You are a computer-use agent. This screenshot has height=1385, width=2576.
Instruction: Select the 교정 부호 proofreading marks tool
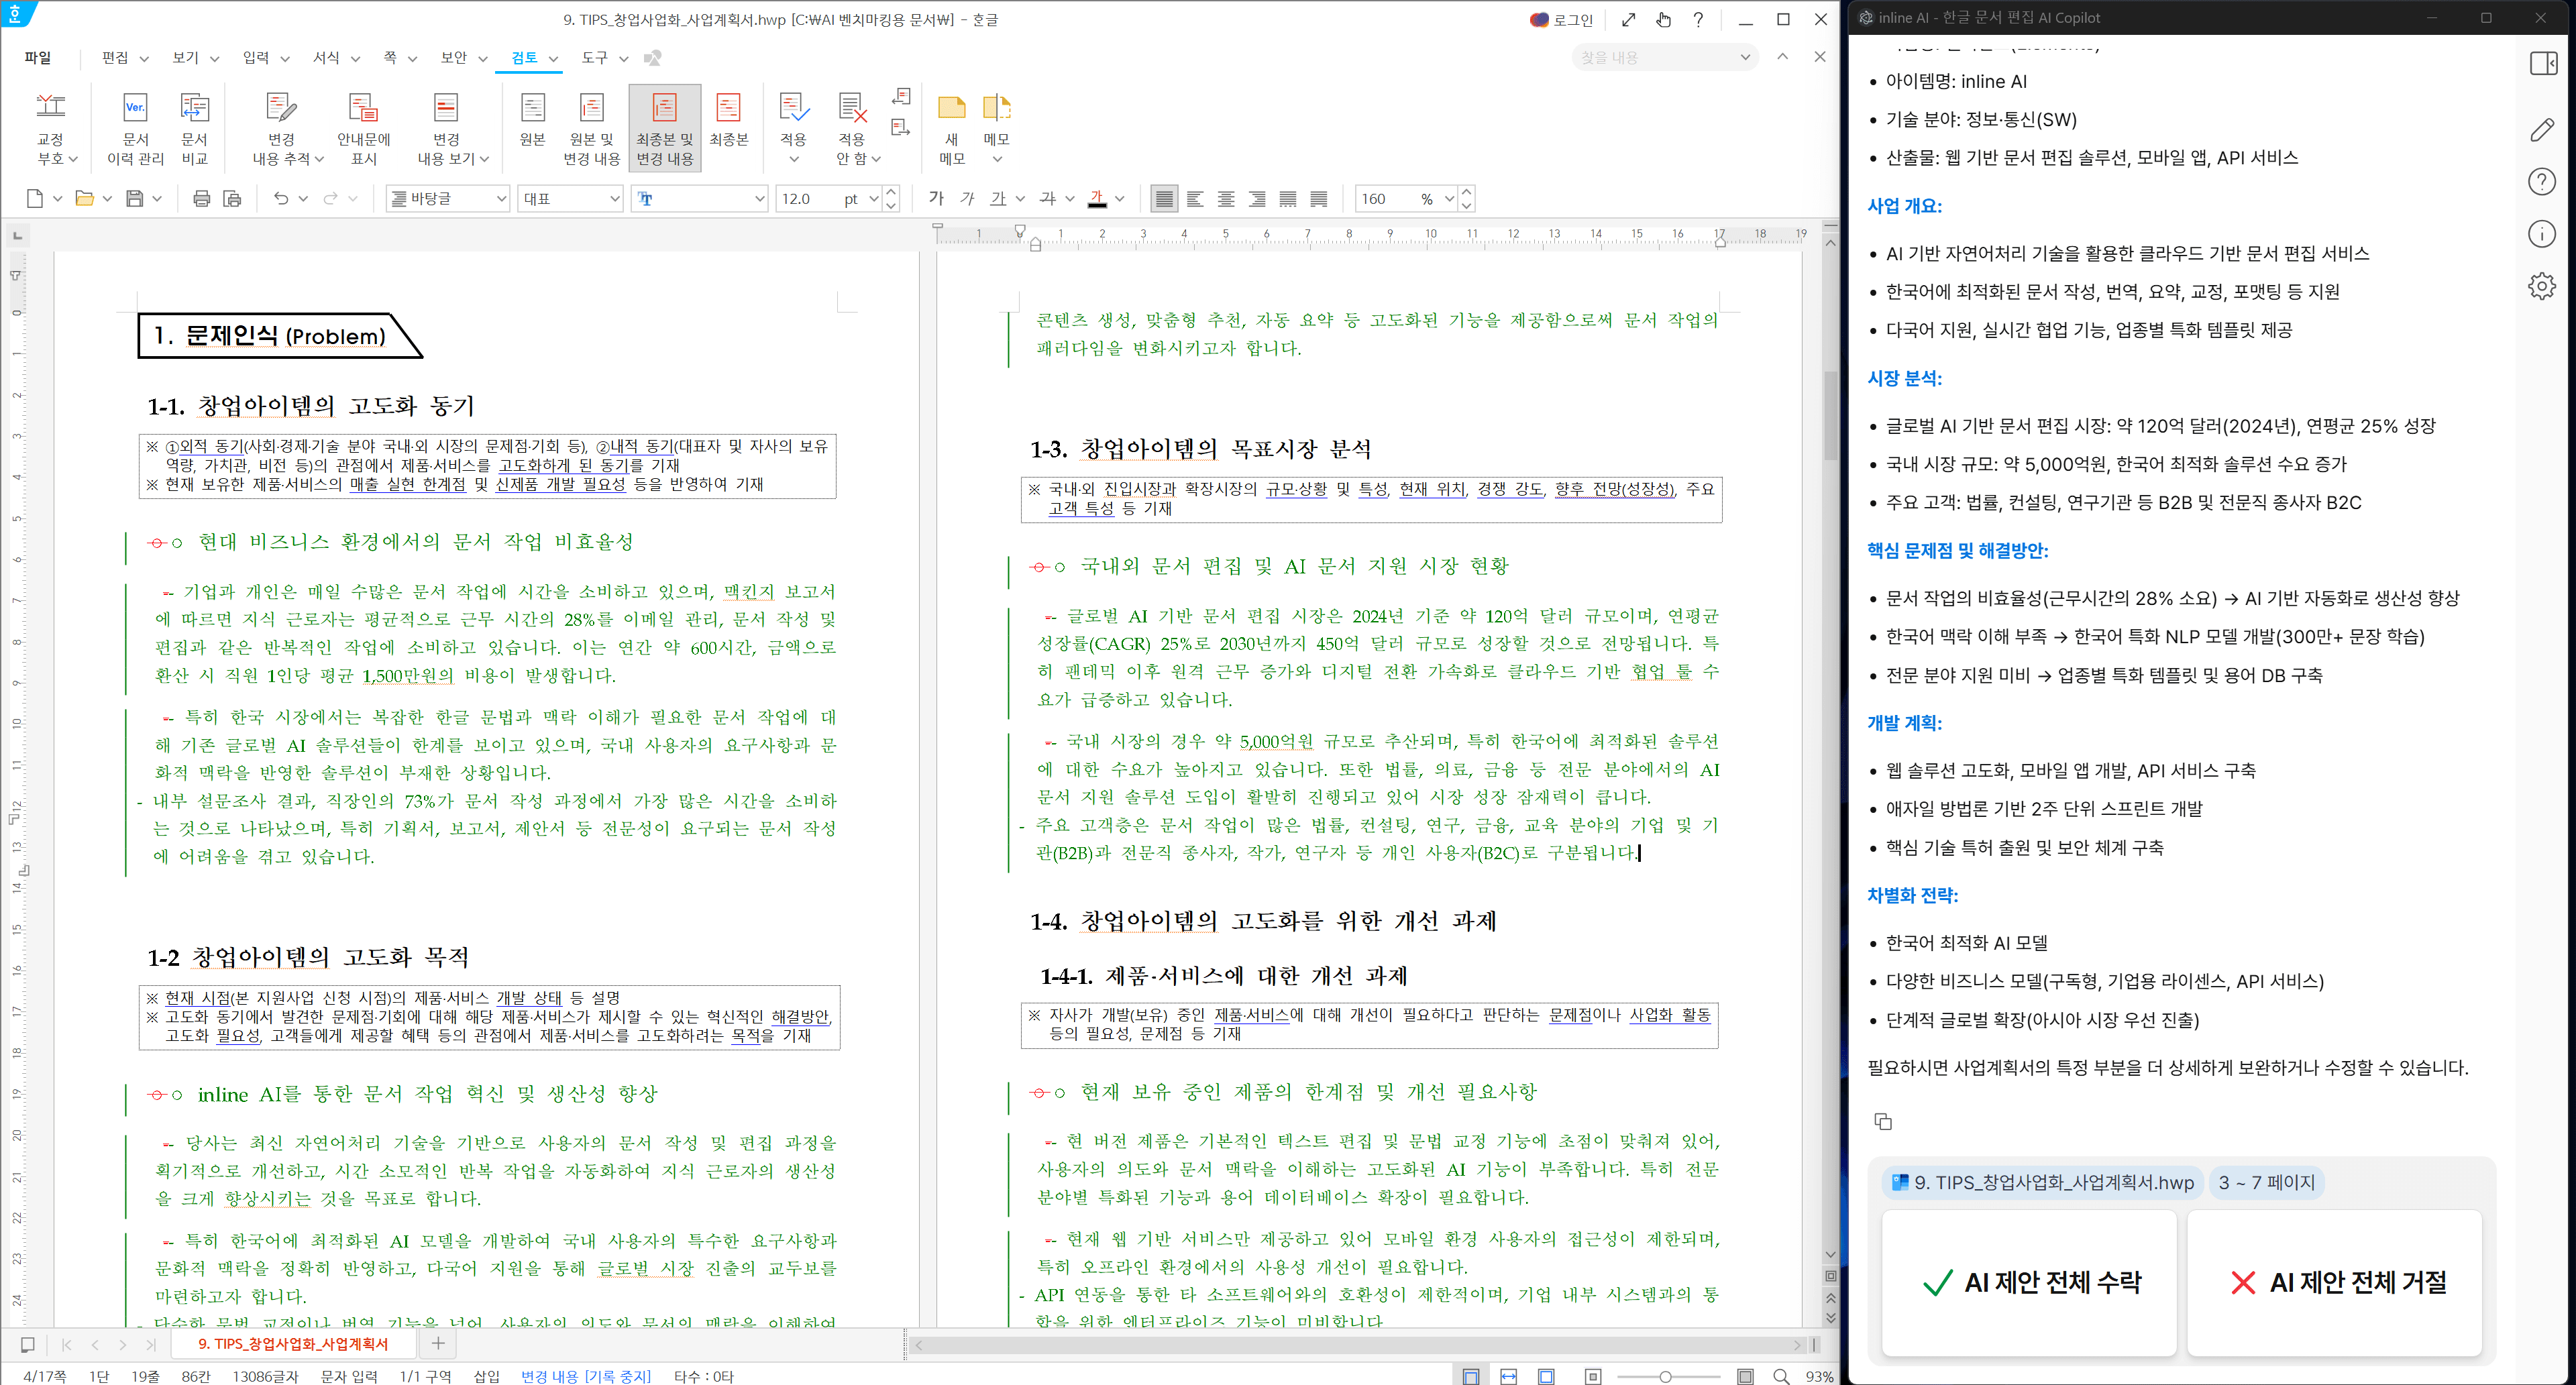pyautogui.click(x=52, y=125)
